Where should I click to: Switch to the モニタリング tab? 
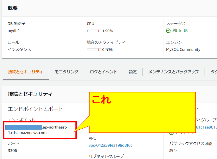click(66, 72)
